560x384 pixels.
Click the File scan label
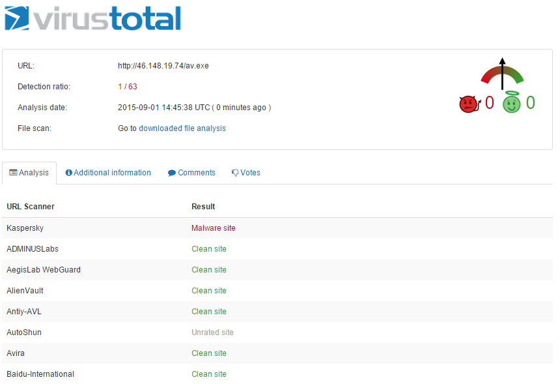pos(35,128)
